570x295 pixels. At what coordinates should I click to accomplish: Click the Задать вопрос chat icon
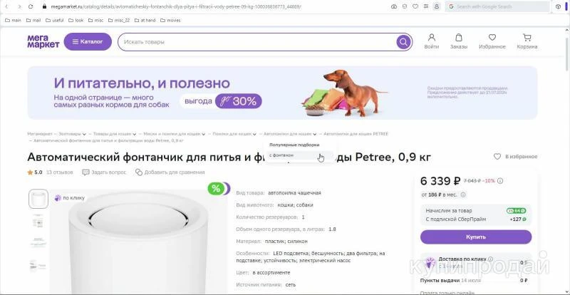point(85,172)
